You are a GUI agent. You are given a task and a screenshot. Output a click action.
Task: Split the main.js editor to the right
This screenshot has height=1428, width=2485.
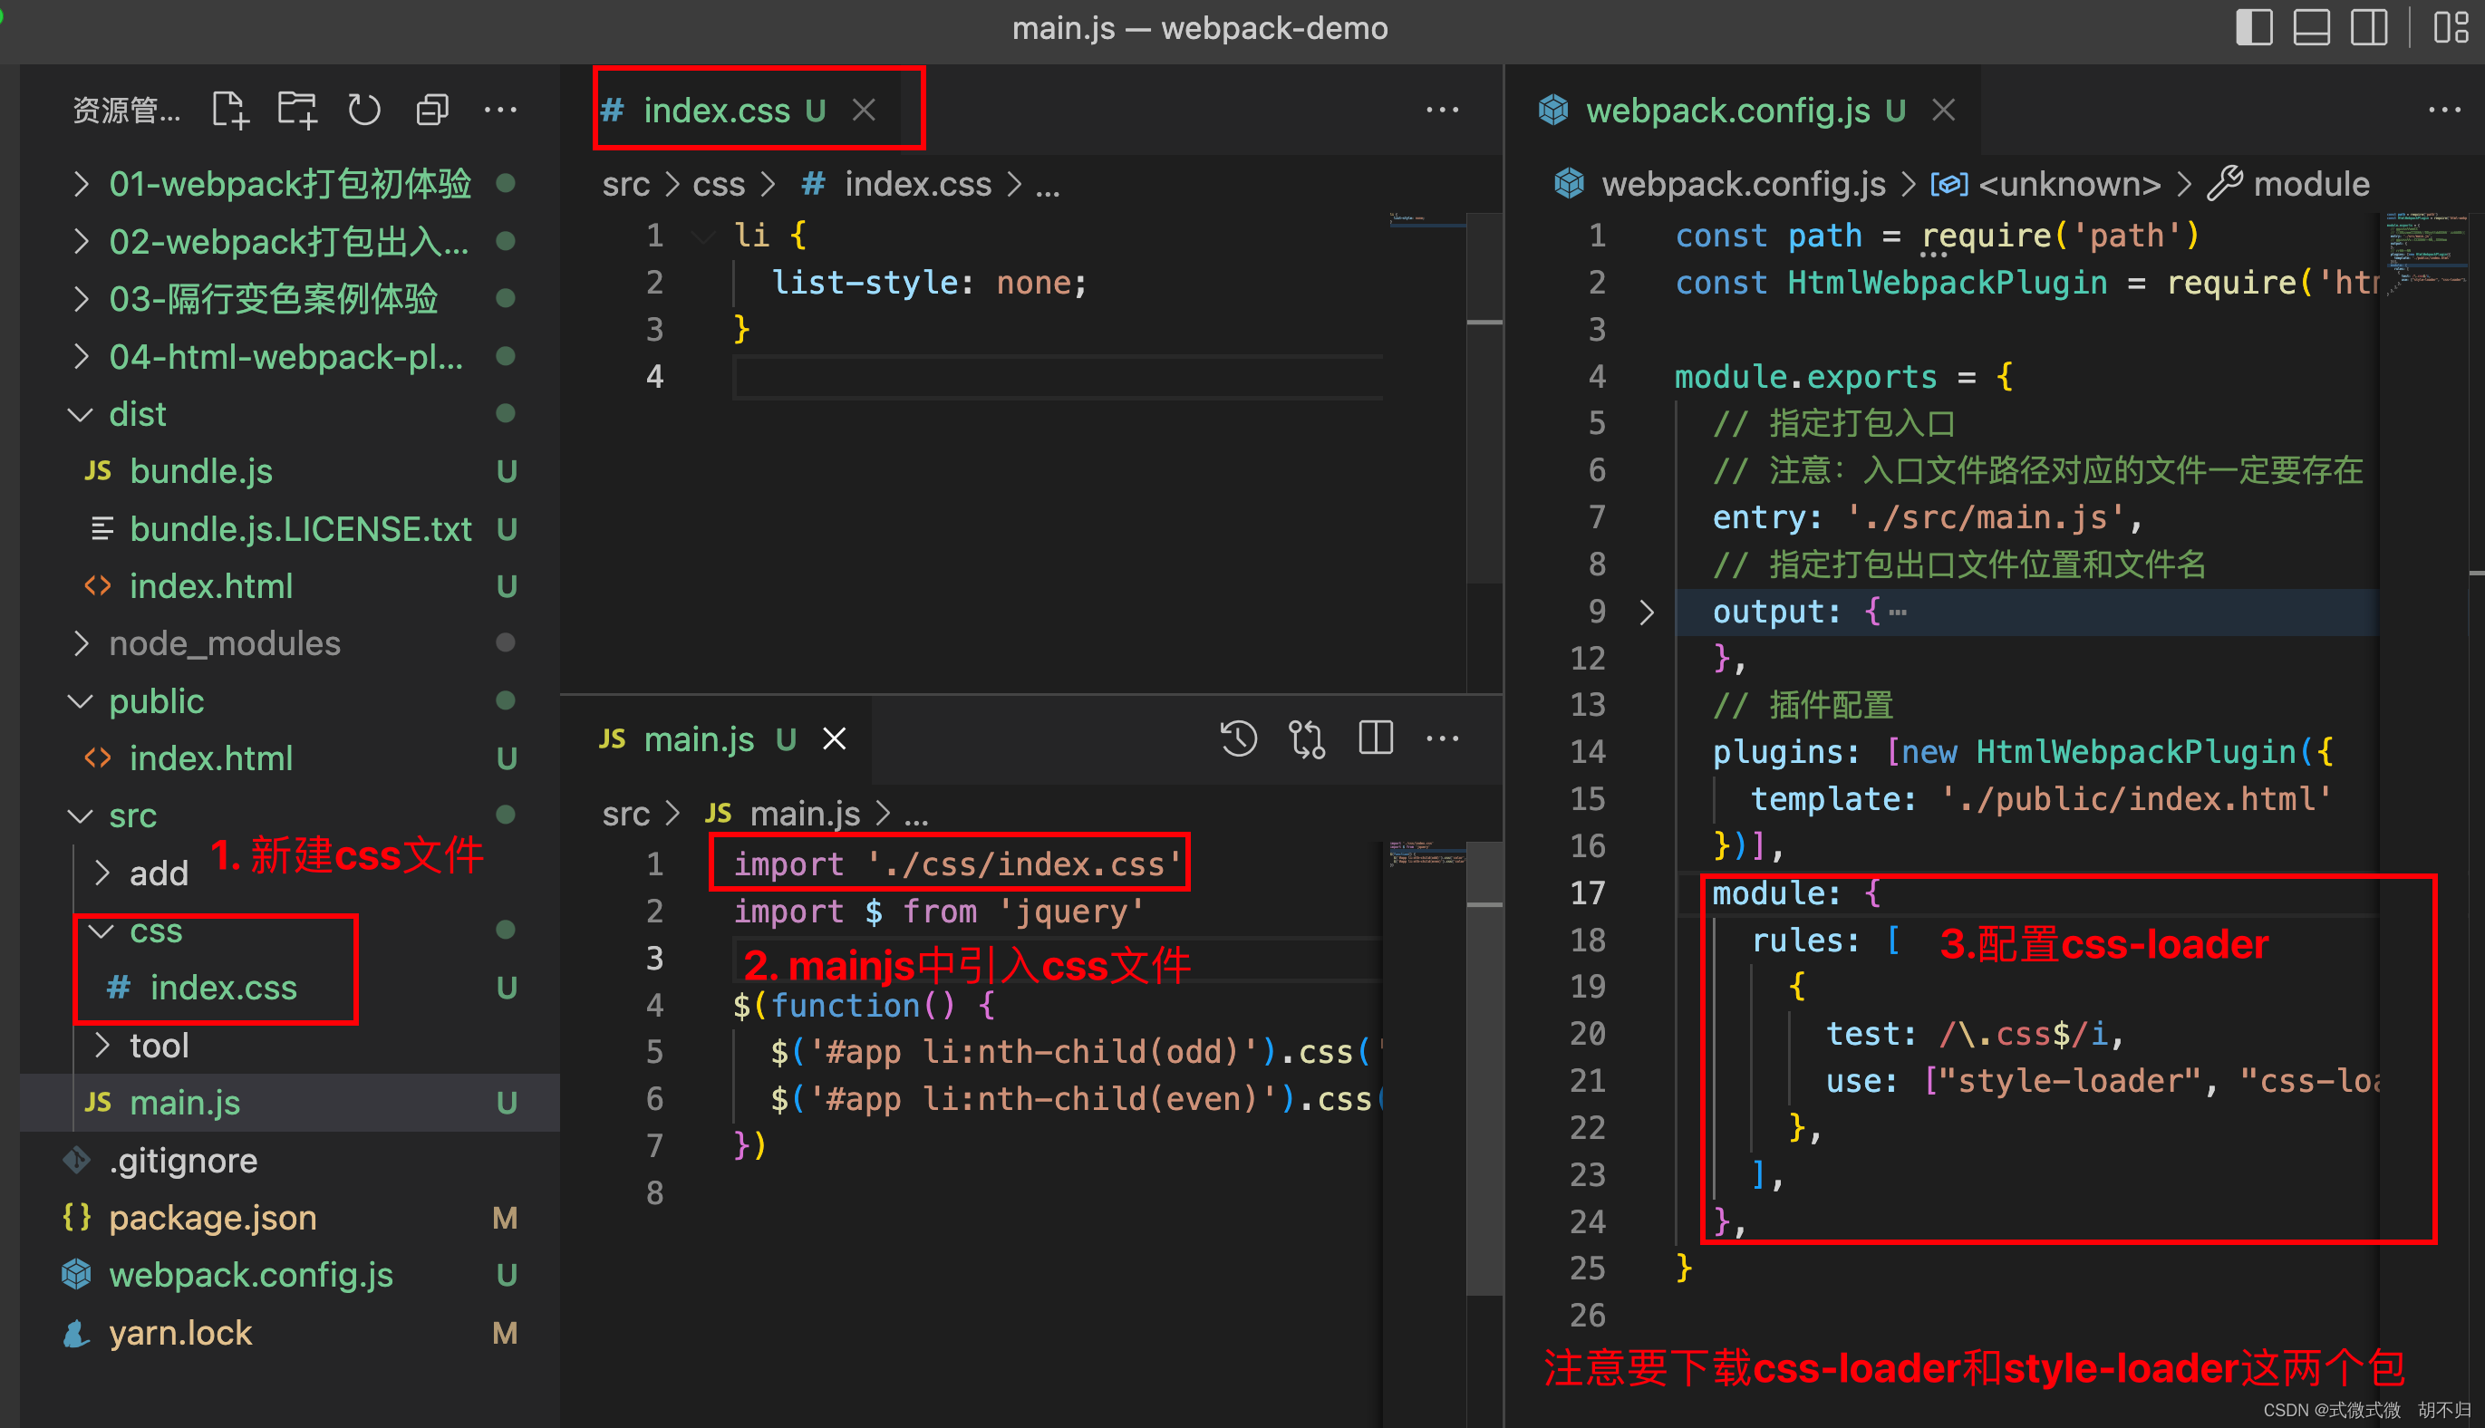[1375, 738]
